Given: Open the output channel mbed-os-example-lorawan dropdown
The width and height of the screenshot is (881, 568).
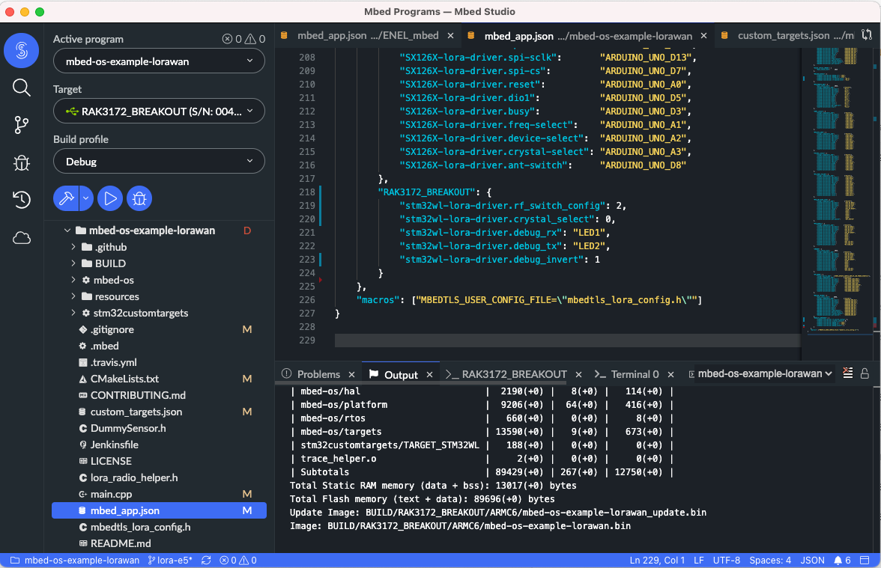Looking at the screenshot, I should tap(765, 374).
